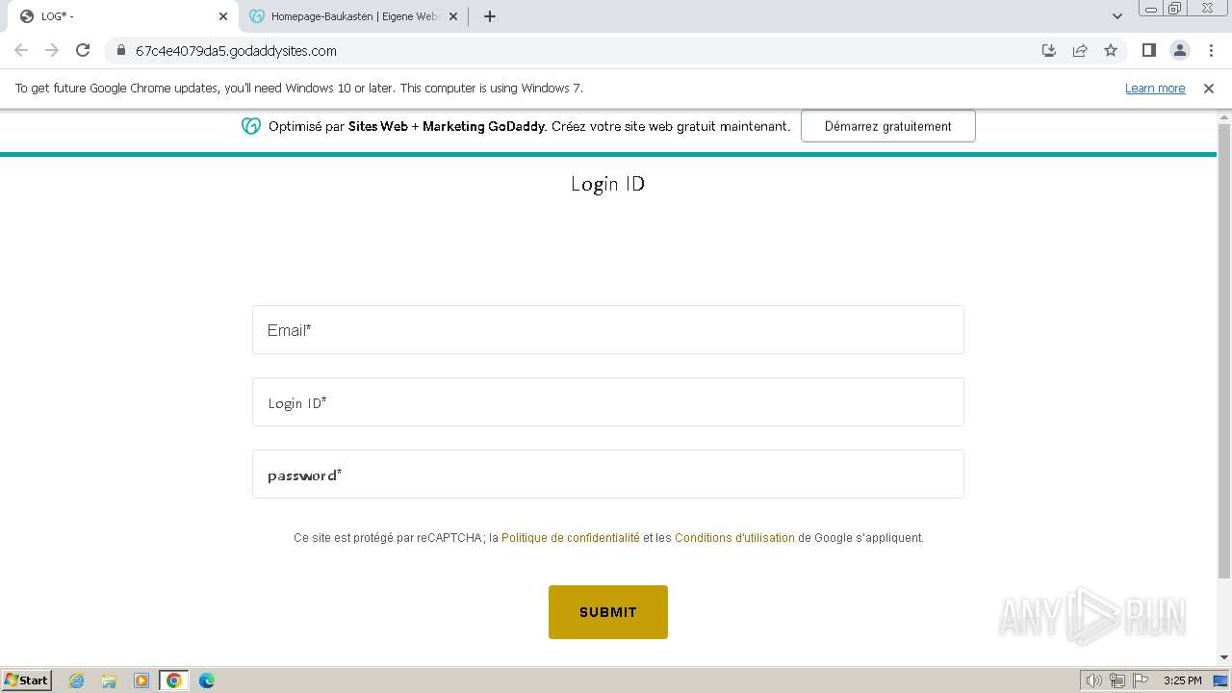Bookmark this page with the star icon
Screen dimensions: 1232x693
(1111, 51)
